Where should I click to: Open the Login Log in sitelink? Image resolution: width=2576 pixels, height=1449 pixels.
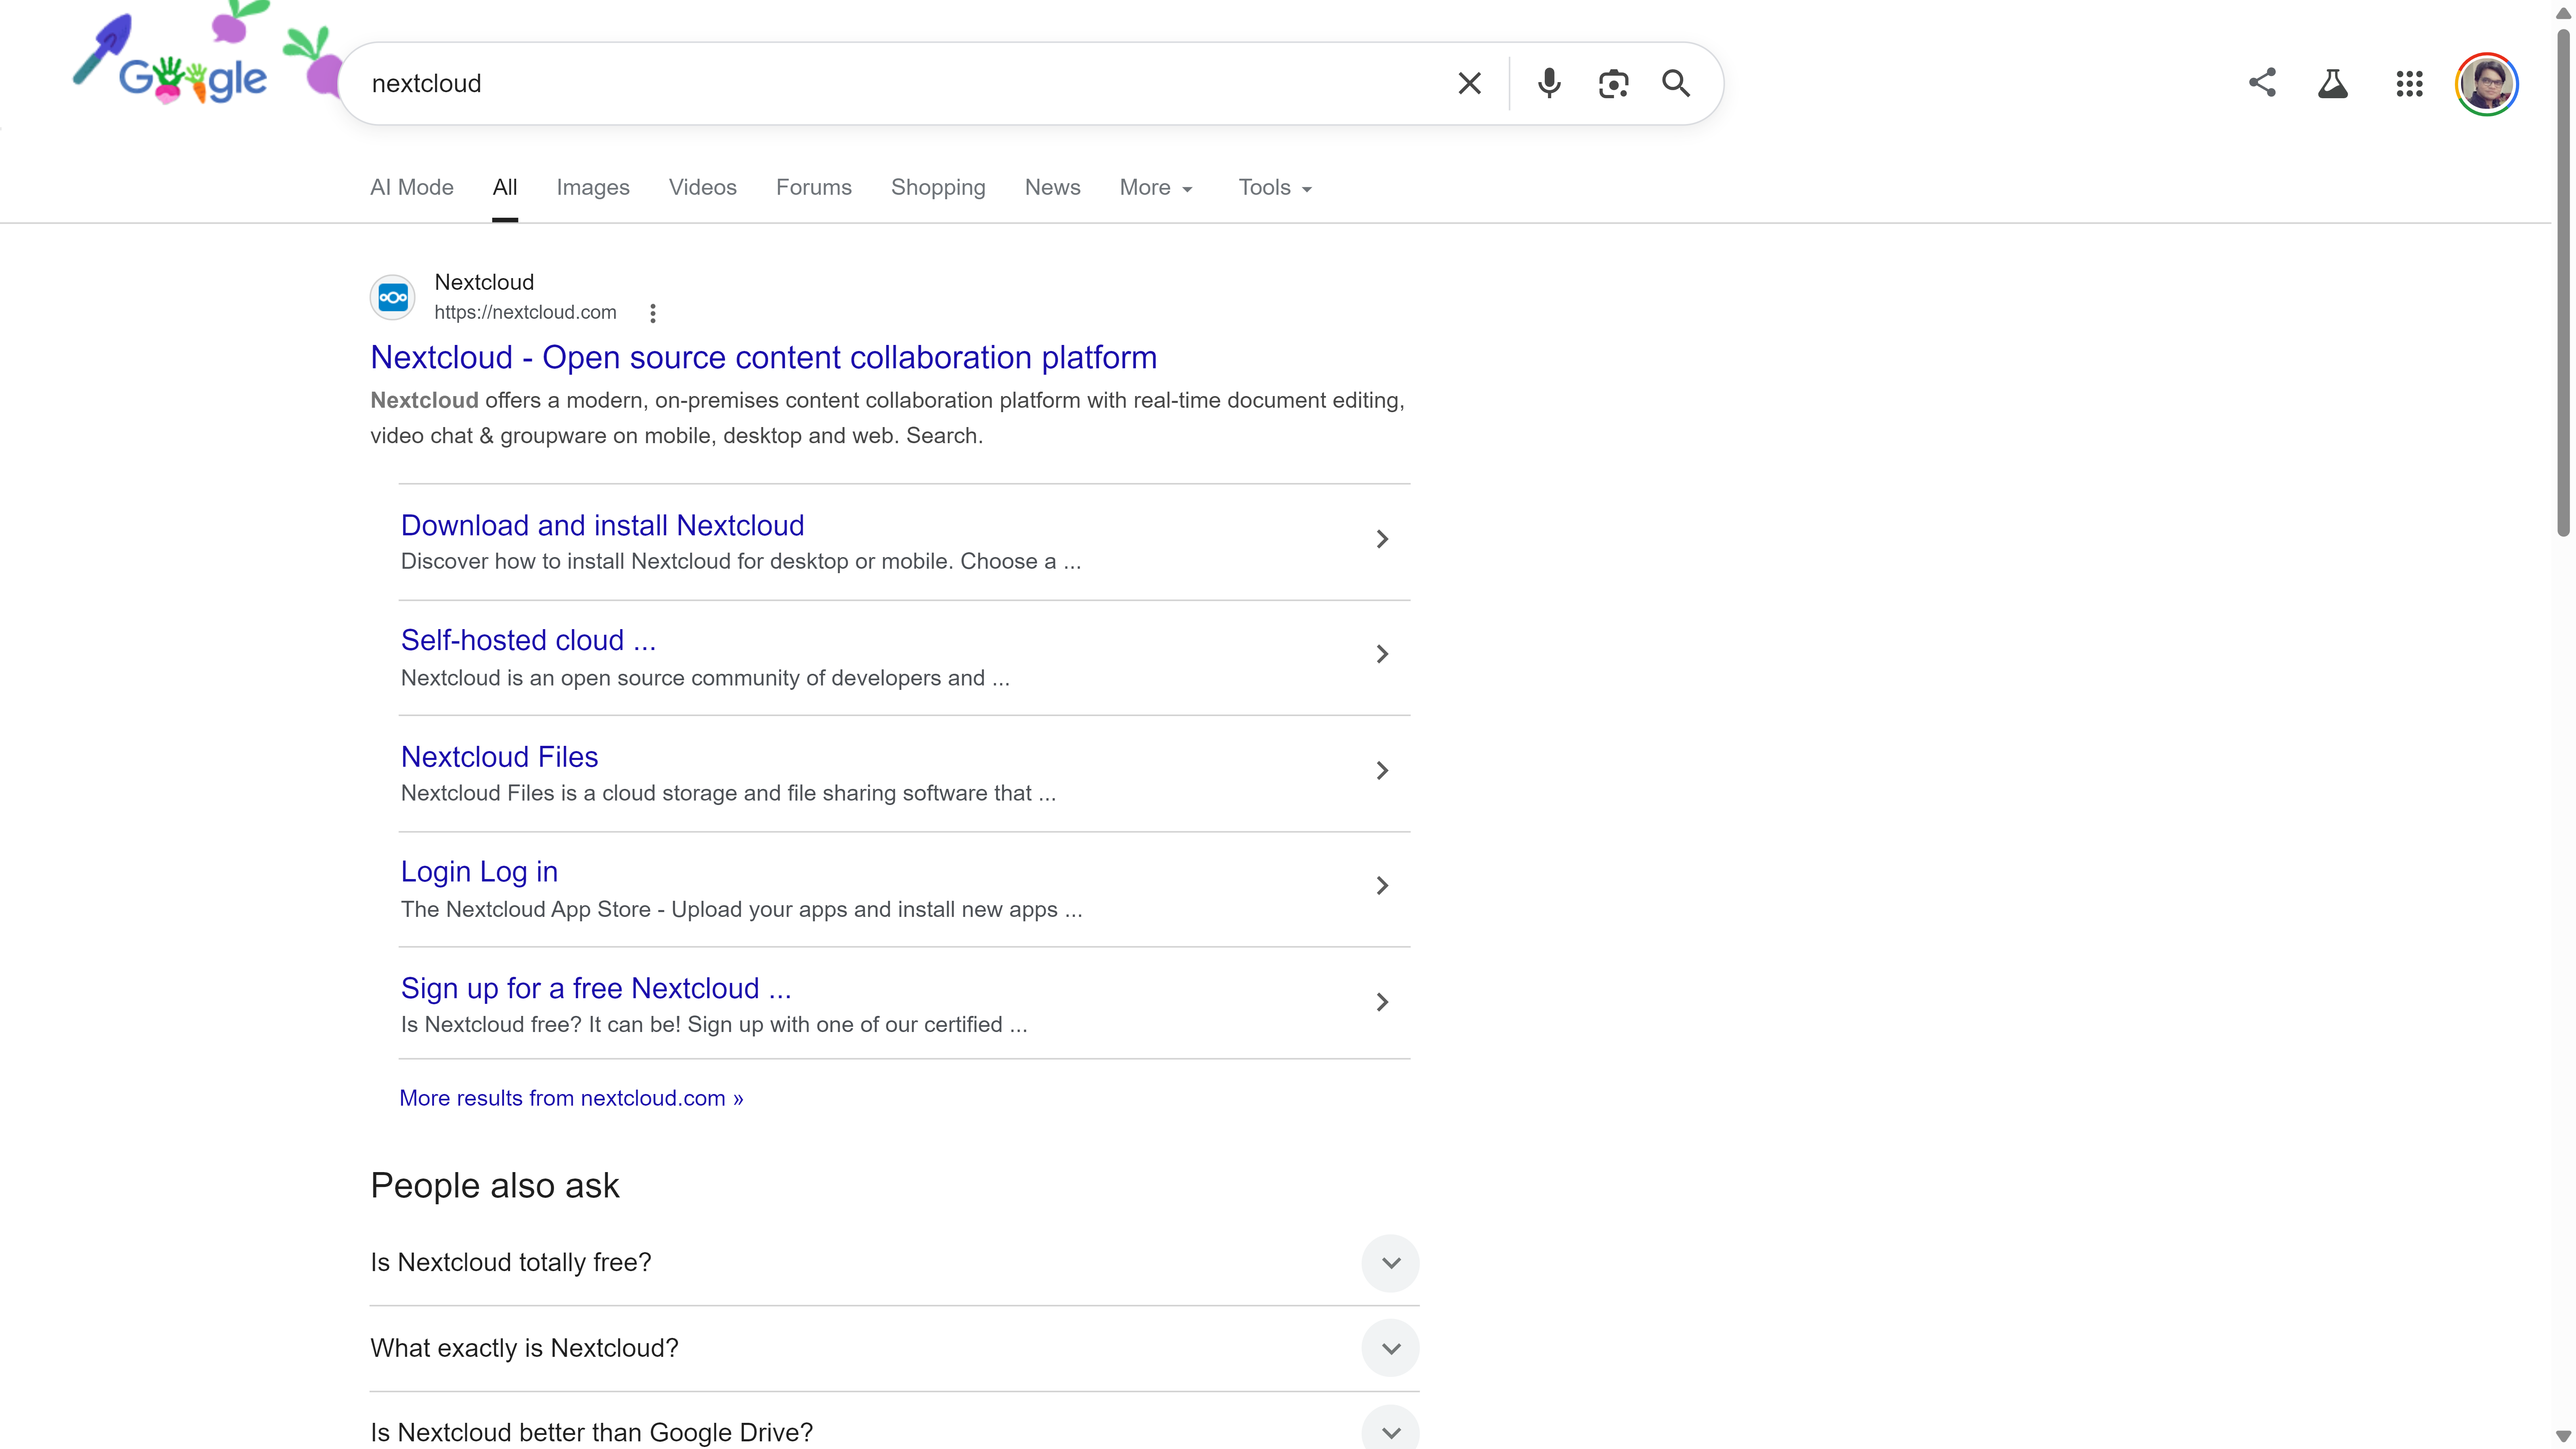(479, 872)
